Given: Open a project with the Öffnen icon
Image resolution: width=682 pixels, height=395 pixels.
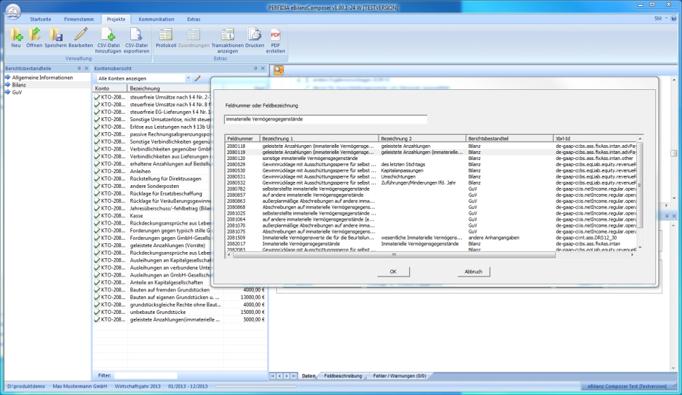Looking at the screenshot, I should (x=34, y=35).
